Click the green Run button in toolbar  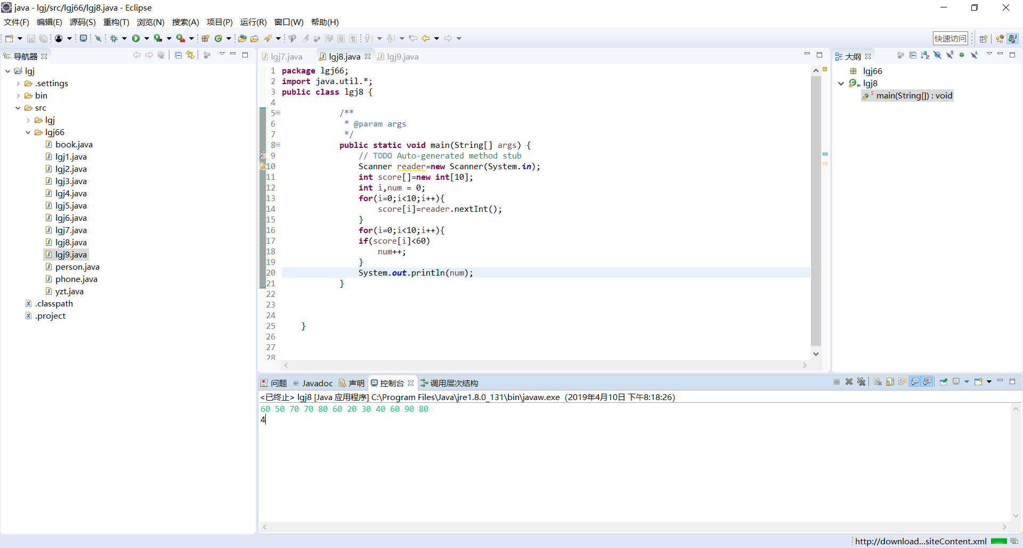(136, 38)
